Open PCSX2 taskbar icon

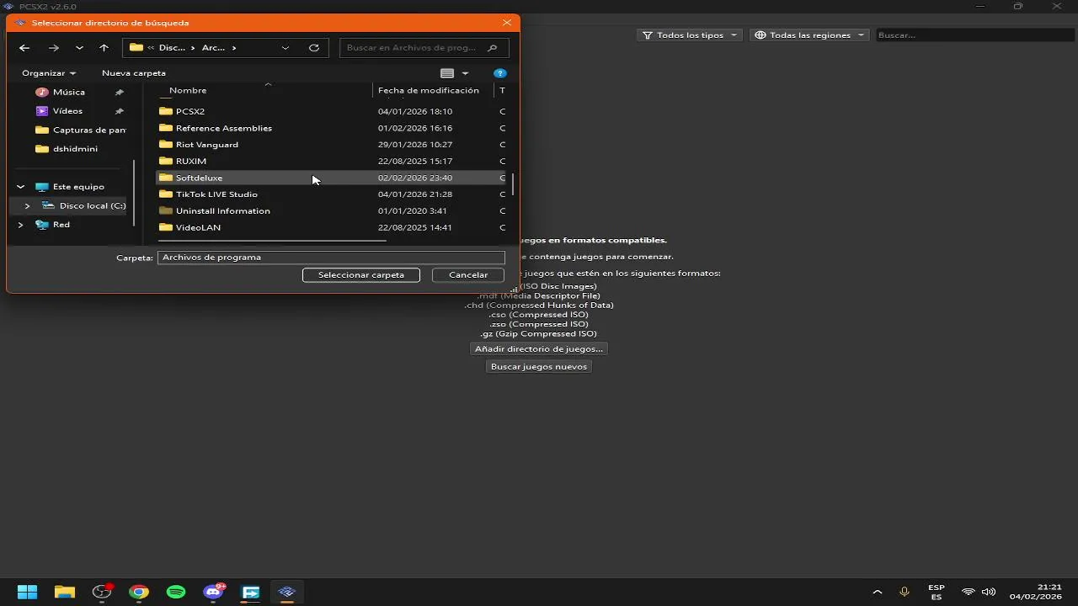click(x=287, y=592)
